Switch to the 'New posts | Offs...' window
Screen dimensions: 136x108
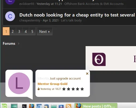[96, 106]
